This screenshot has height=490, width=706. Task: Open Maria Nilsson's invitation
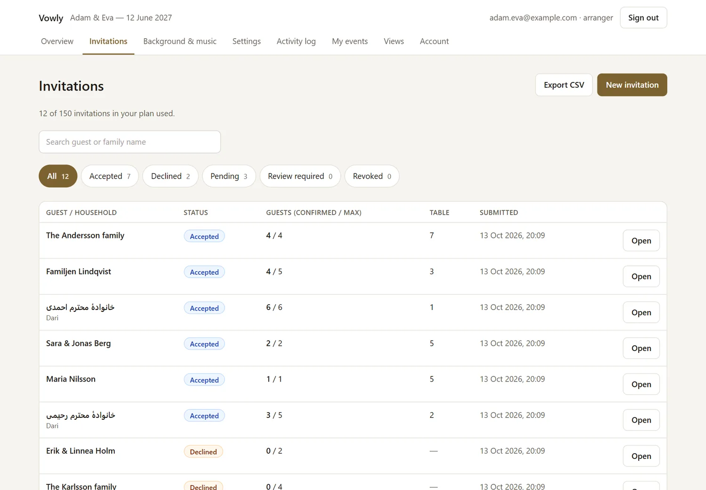tap(641, 384)
